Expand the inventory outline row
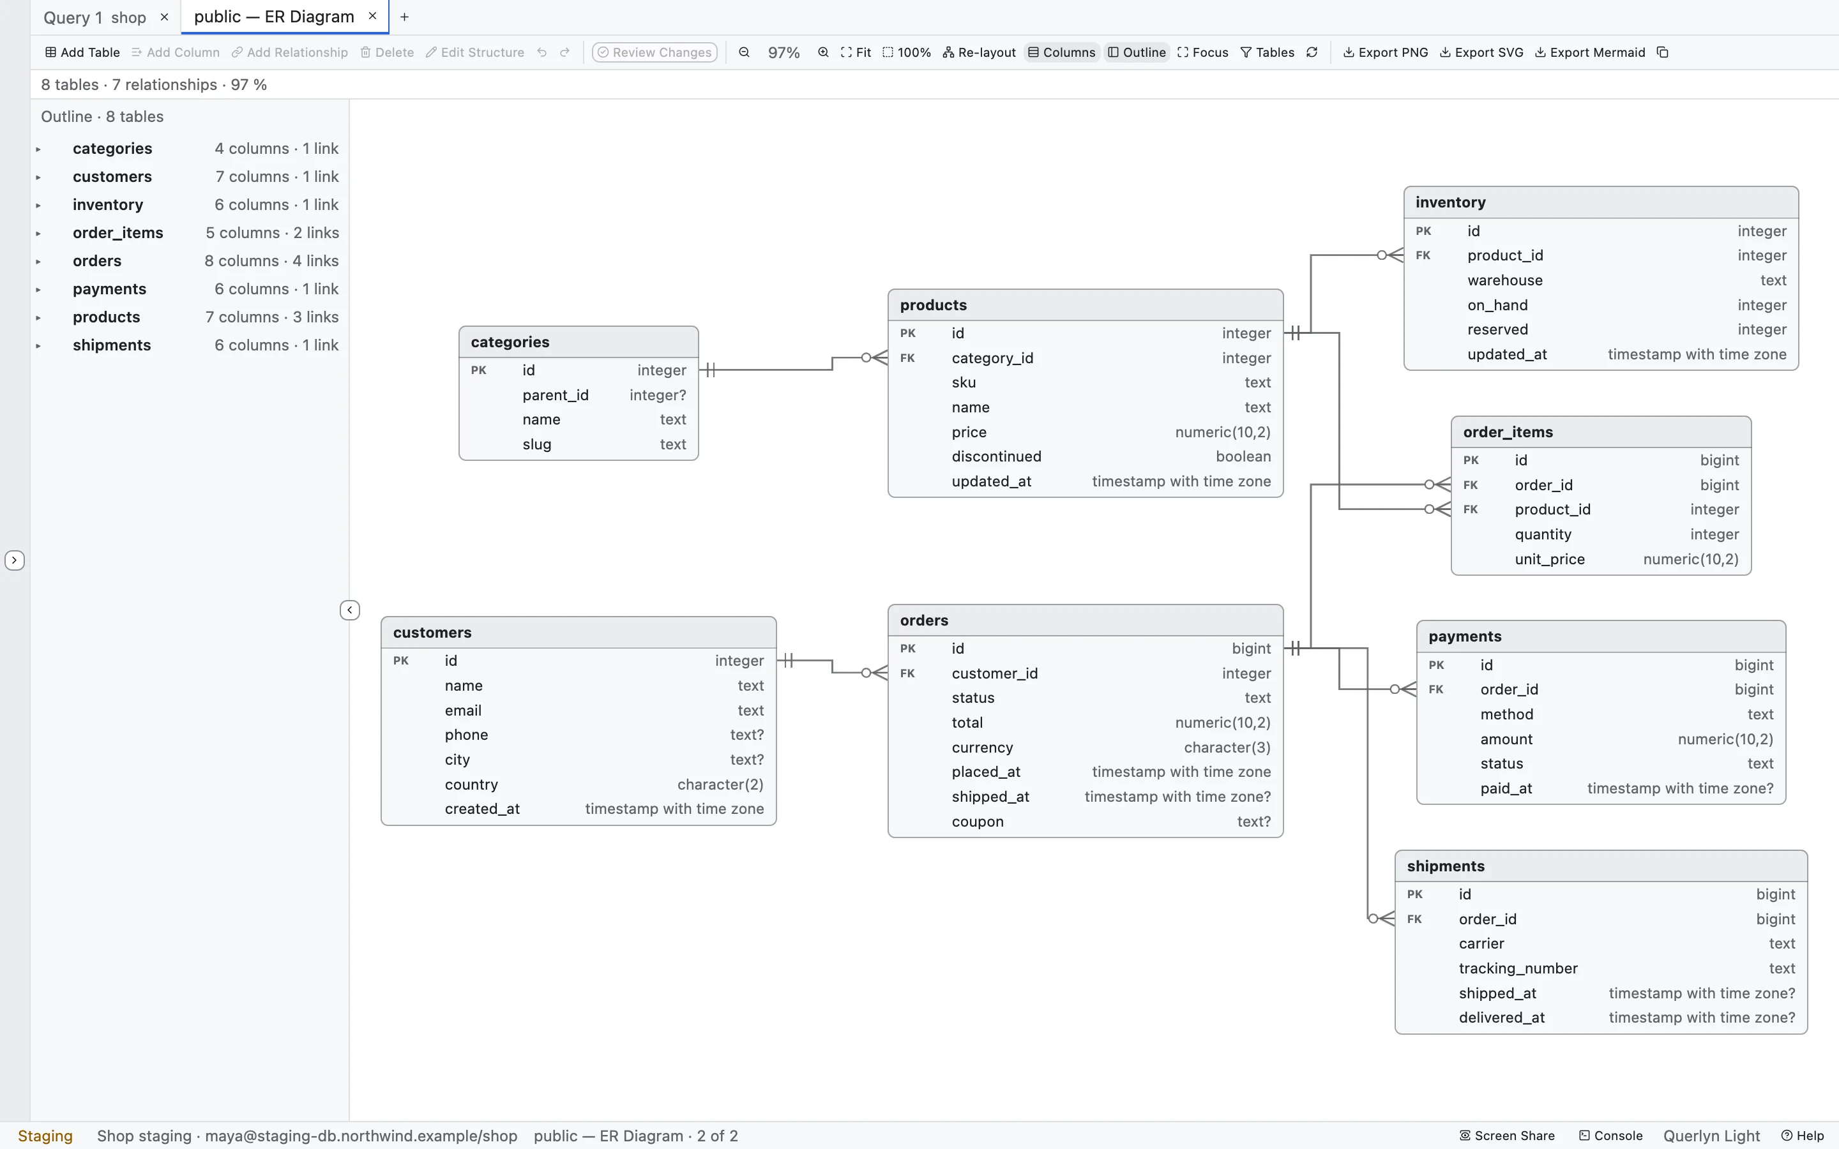Viewport: 1839px width, 1149px height. point(38,205)
